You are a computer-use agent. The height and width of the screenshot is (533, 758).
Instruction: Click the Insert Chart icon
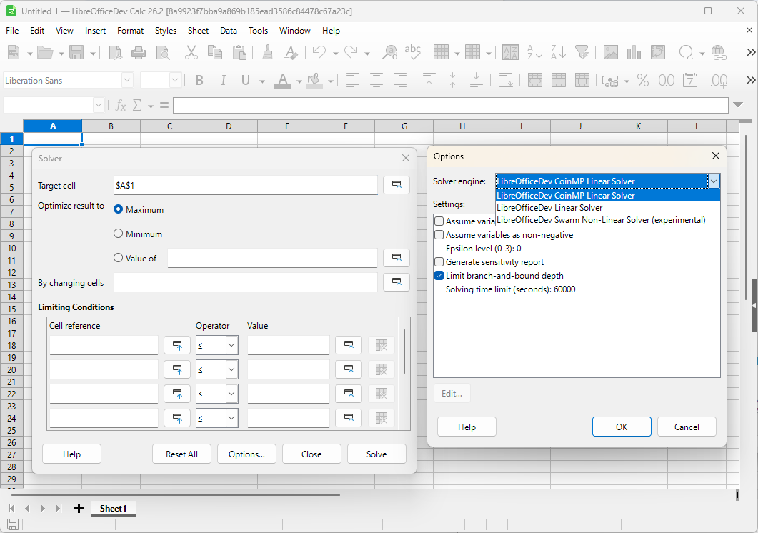[x=634, y=52]
